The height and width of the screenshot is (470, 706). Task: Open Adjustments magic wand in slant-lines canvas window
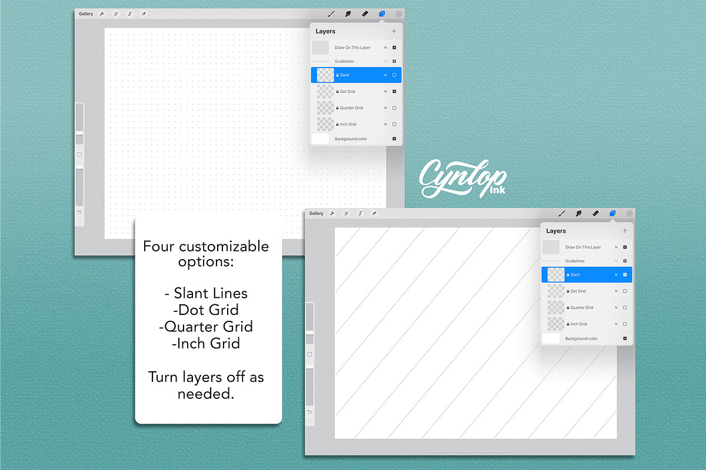[x=346, y=213]
